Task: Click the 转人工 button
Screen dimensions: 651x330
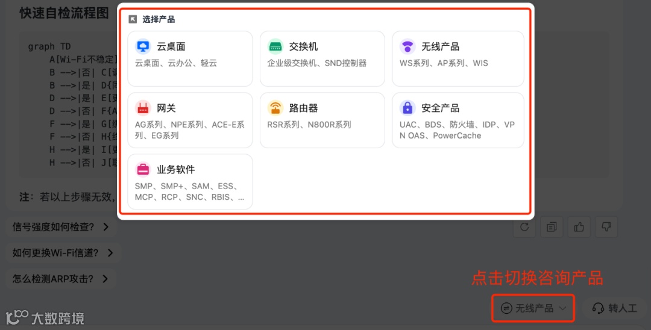Action: pyautogui.click(x=614, y=308)
